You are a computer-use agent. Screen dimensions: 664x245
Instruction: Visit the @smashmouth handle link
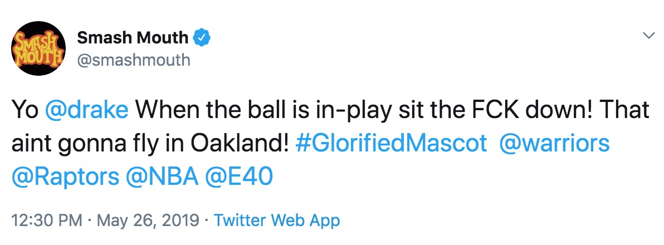[x=134, y=60]
